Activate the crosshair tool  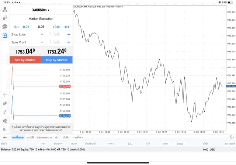click(x=5, y=94)
